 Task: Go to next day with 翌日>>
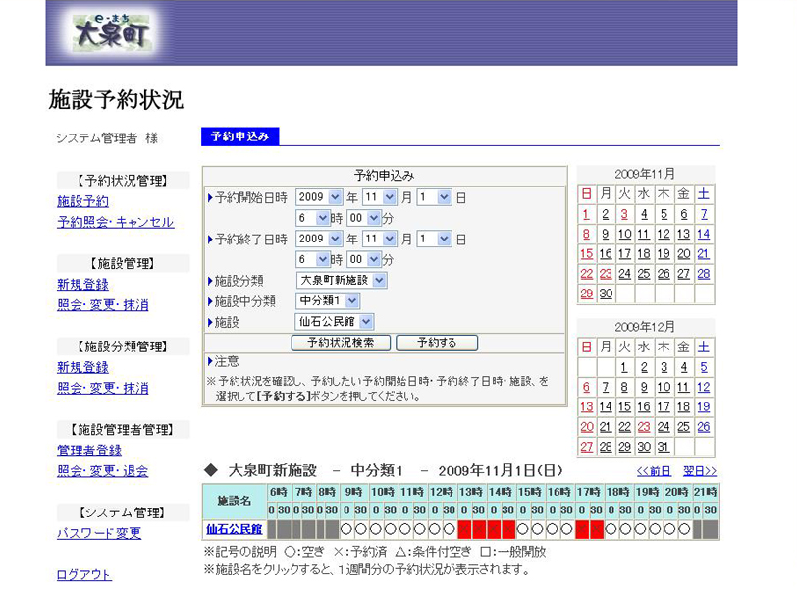pos(700,471)
